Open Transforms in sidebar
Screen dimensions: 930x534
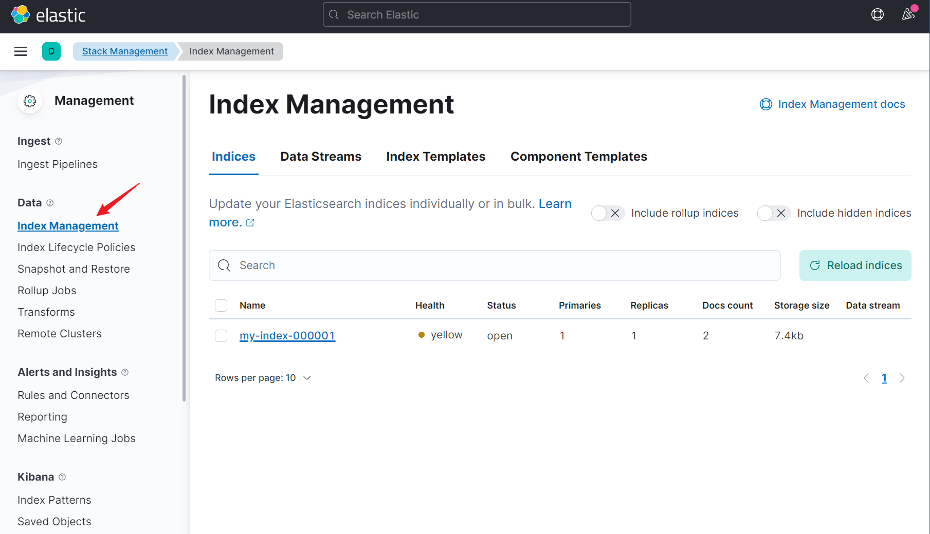46,312
